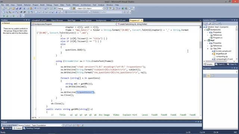The image size is (239, 134).
Task: Switch to the Object Browser tab
Action: 57,20
